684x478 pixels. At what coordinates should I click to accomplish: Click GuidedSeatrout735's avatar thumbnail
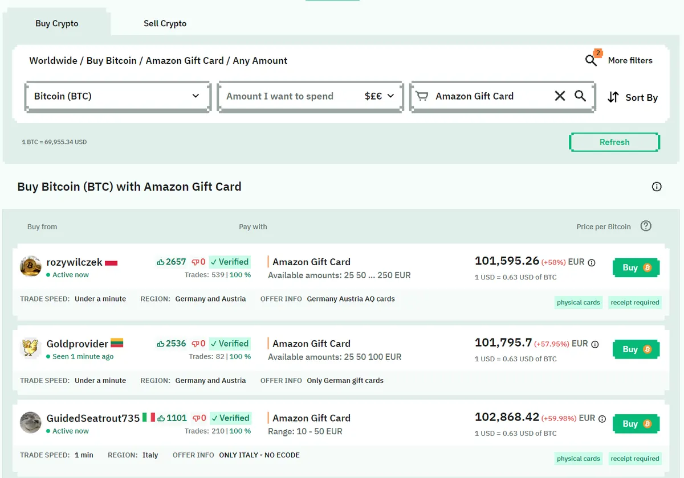[x=31, y=423]
